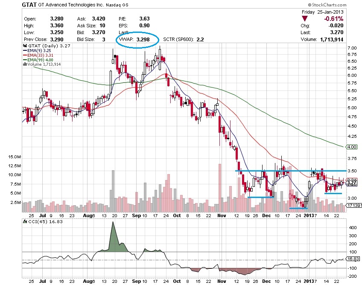Viewport: 362px width, 285px height.
Task: Click the EPS value 0.90
Action: pos(145,26)
